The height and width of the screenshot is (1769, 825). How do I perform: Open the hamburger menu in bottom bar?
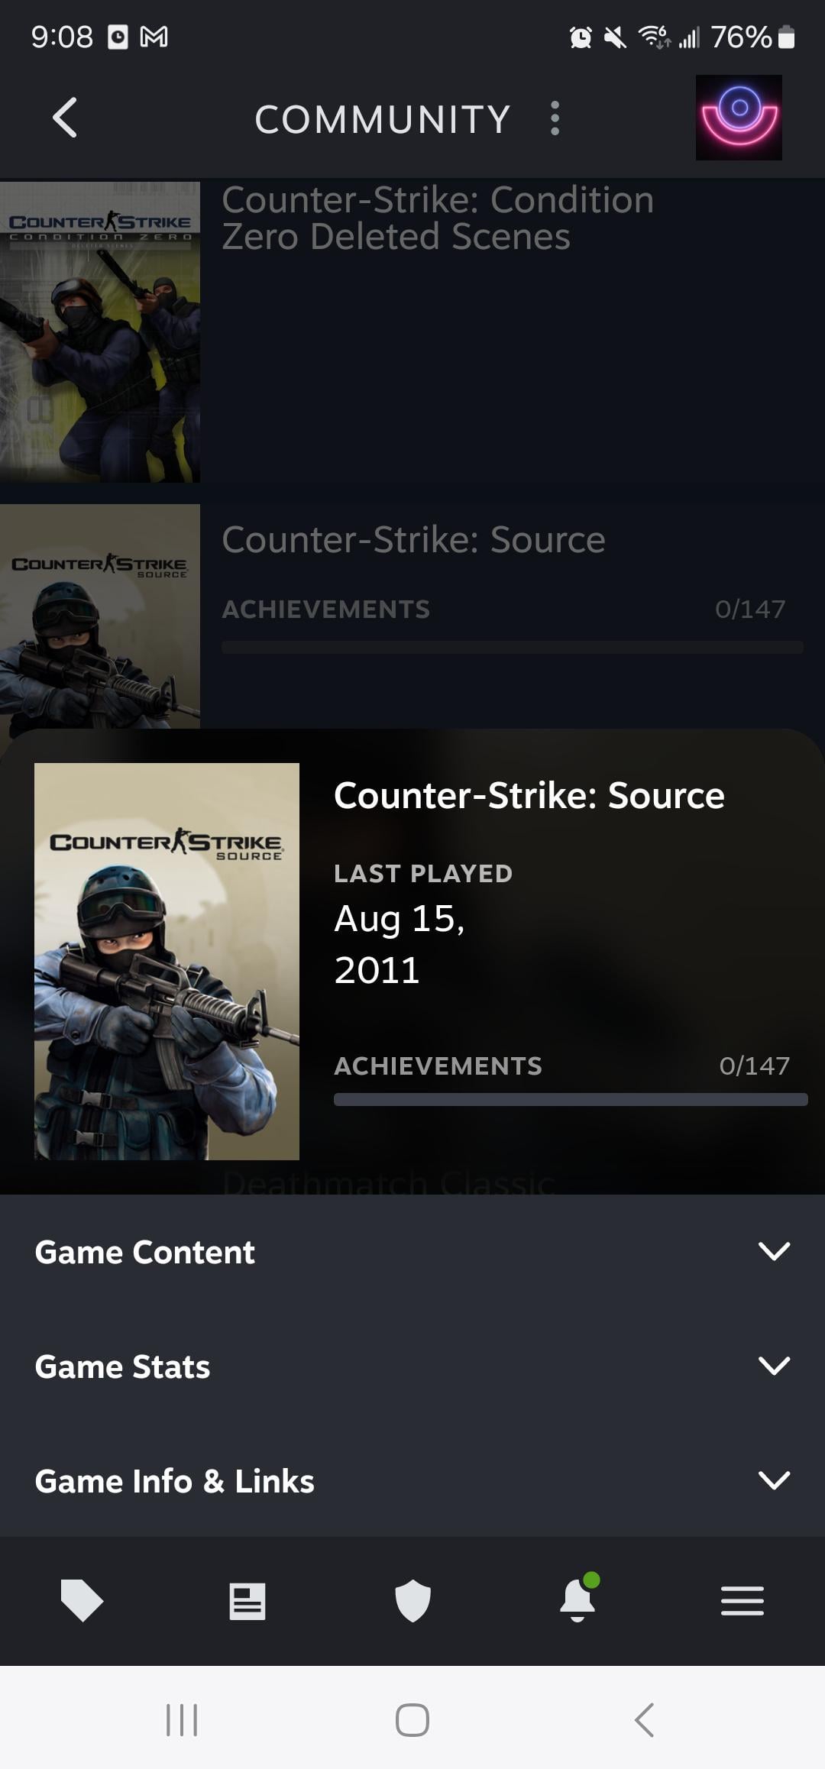pyautogui.click(x=742, y=1600)
